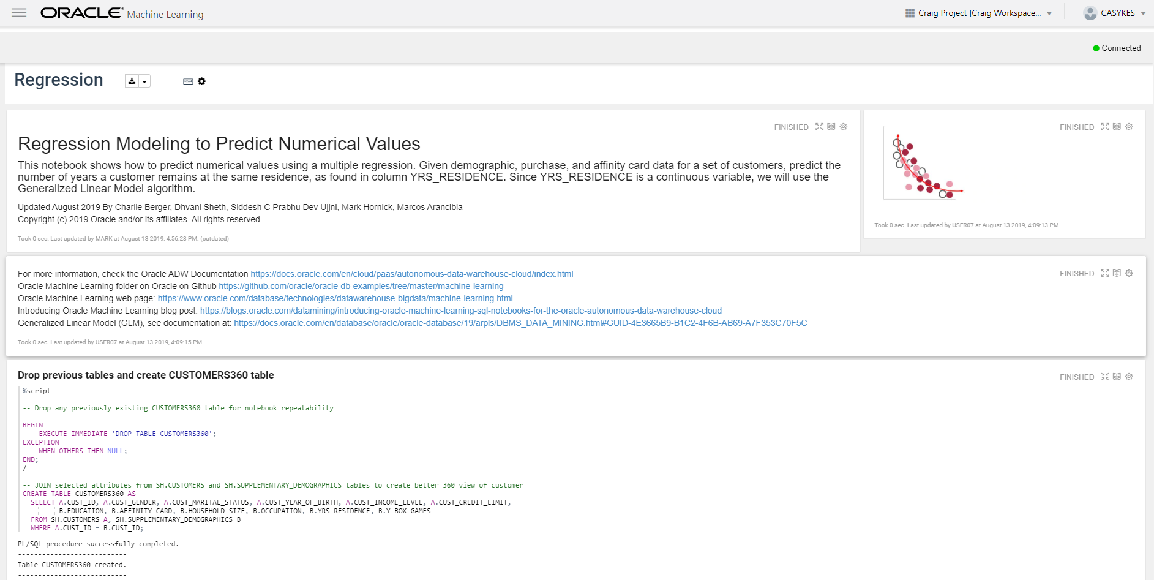Image resolution: width=1154 pixels, height=580 pixels.
Task: Click the book icon in title paragraph
Action: [831, 127]
